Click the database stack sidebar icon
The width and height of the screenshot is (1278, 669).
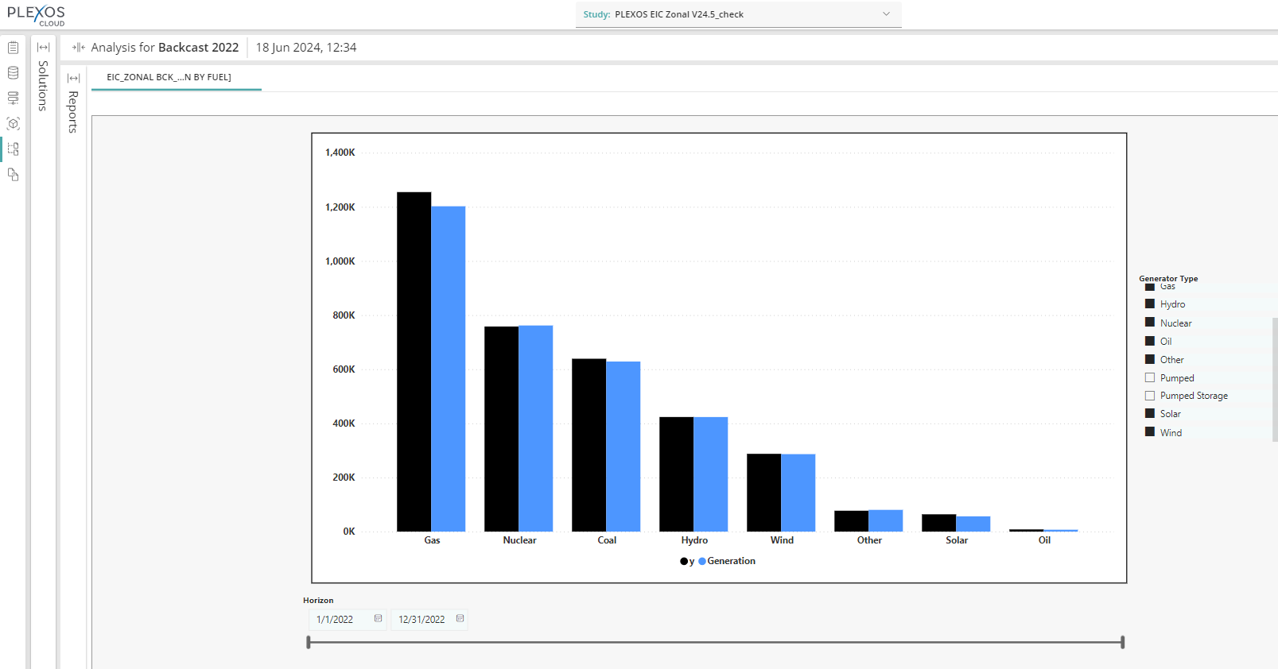[x=13, y=73]
